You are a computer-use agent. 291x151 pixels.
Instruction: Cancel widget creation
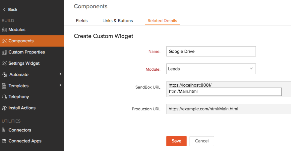(202, 141)
